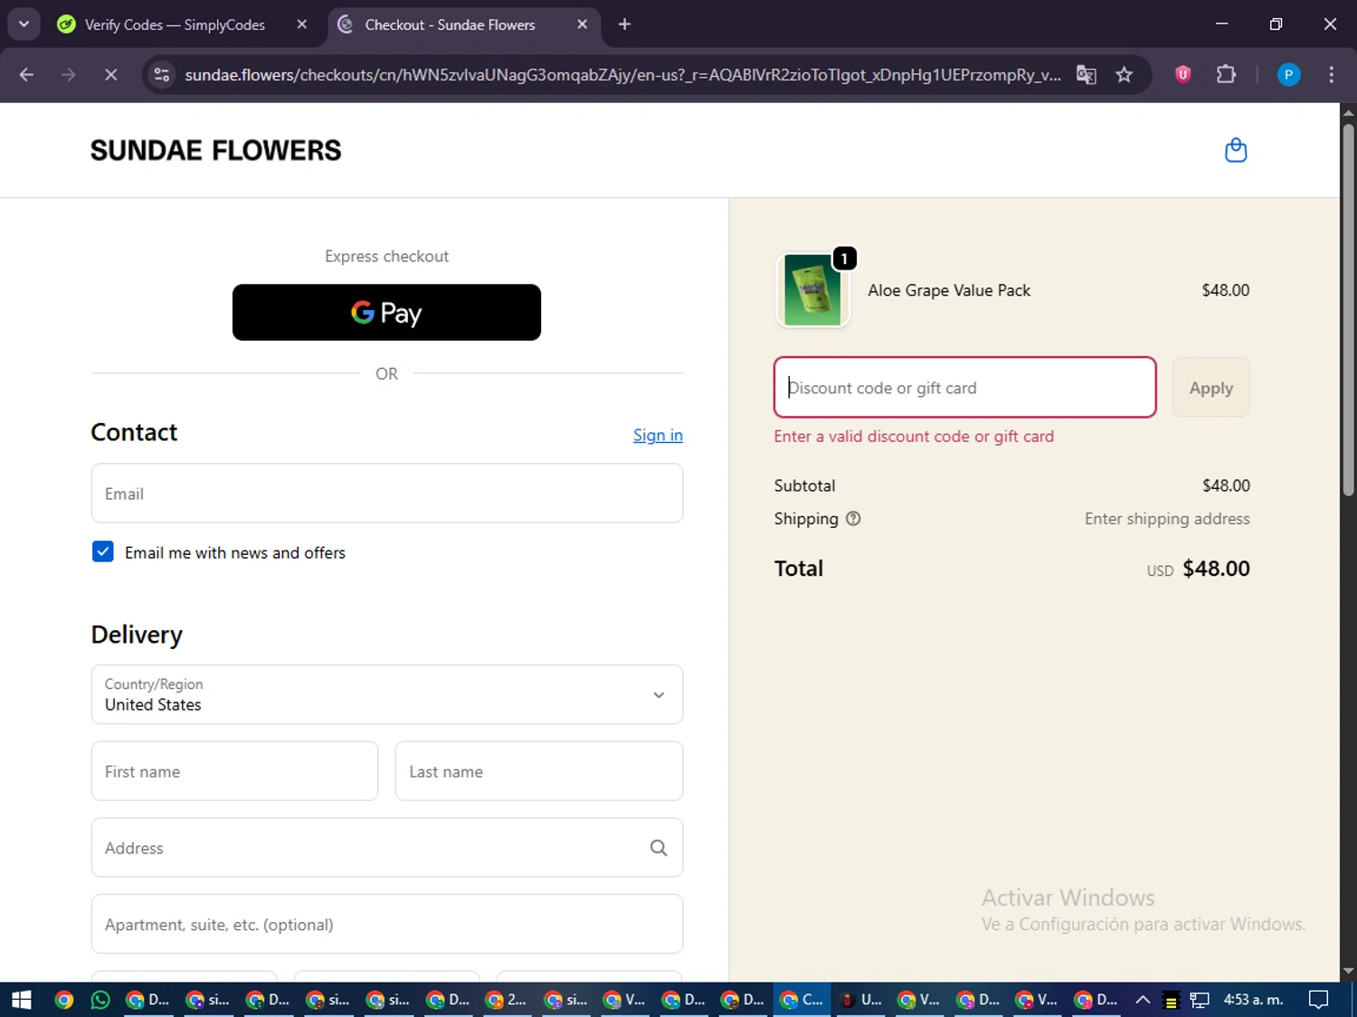Open the tab search dropdown arrow

click(x=24, y=24)
